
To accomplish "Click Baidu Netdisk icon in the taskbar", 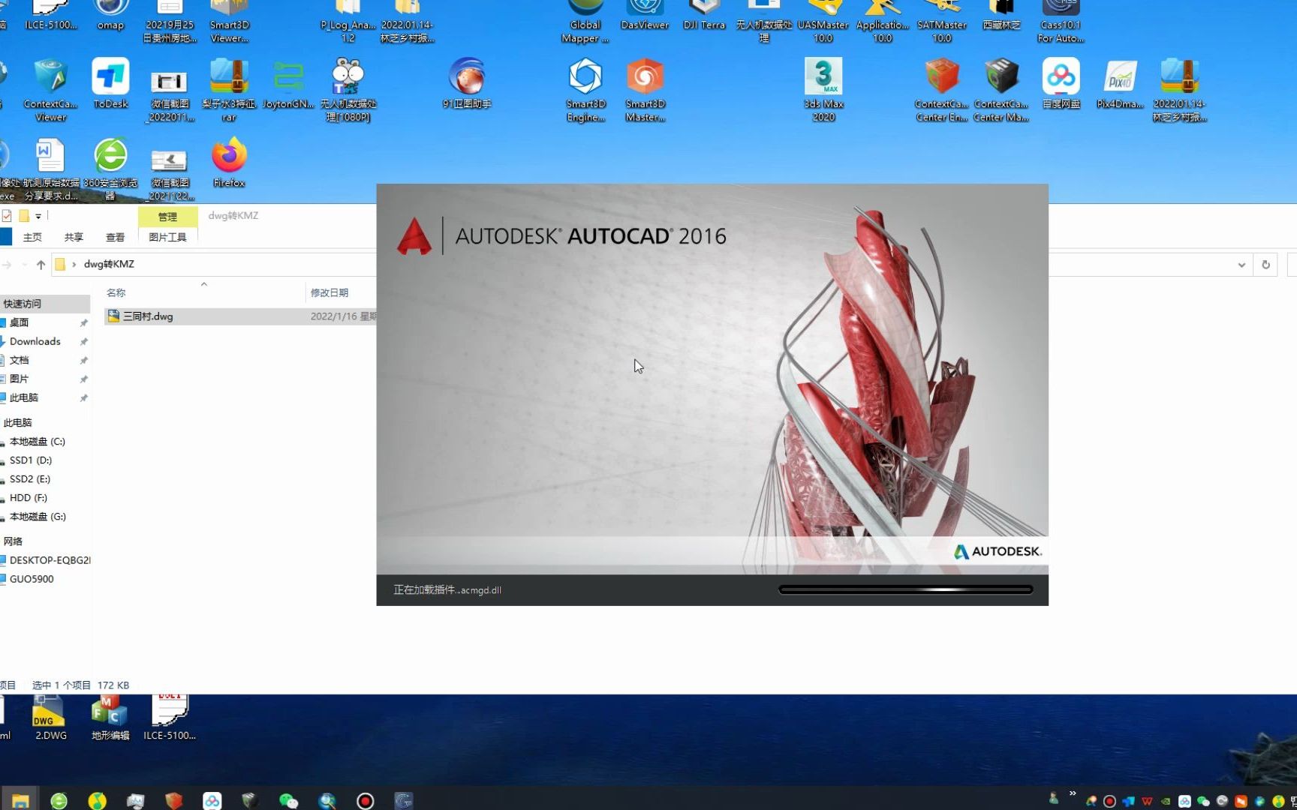I will point(212,800).
